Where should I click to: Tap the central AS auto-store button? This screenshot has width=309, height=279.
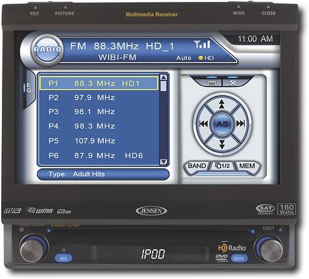pyautogui.click(x=222, y=124)
